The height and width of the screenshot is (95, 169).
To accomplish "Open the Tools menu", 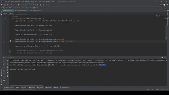I will click(x=40, y=2).
